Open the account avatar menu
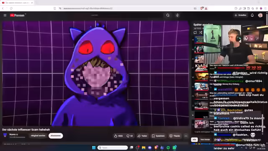Viewport: 268px width, 151px height. [260, 15]
